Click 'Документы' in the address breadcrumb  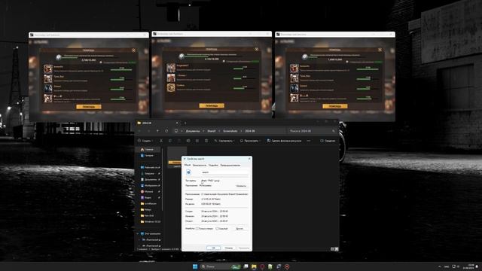click(193, 131)
